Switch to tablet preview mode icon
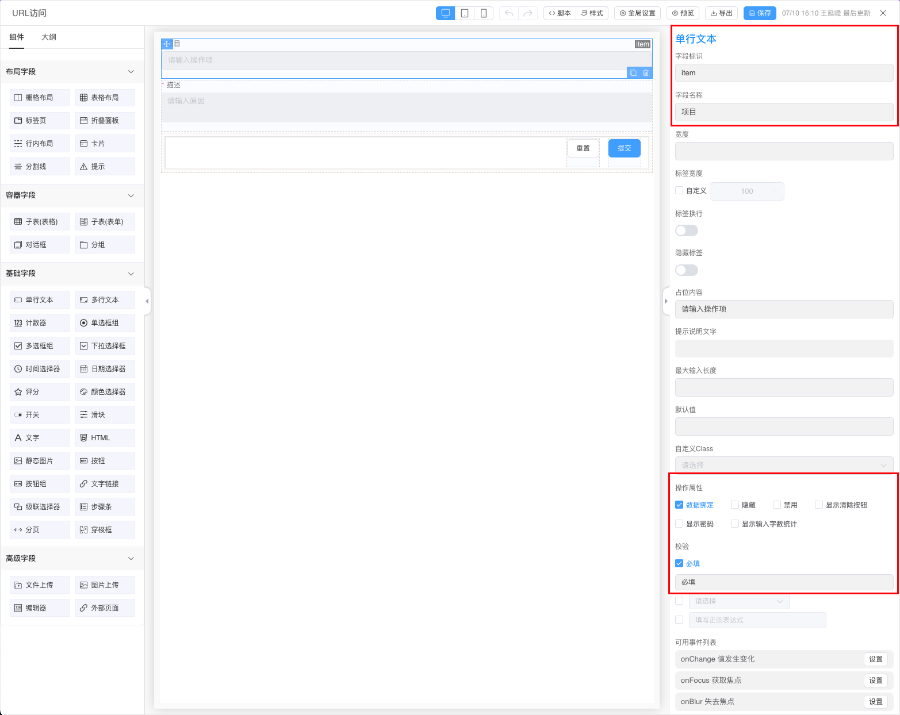Viewport: 900px width, 715px height. click(x=465, y=13)
